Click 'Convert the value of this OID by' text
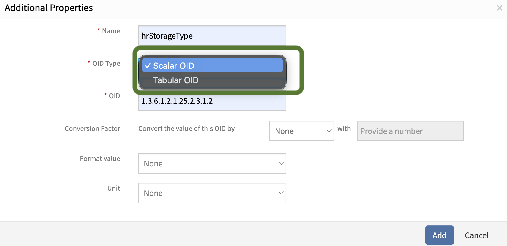The width and height of the screenshot is (507, 246). (186, 129)
